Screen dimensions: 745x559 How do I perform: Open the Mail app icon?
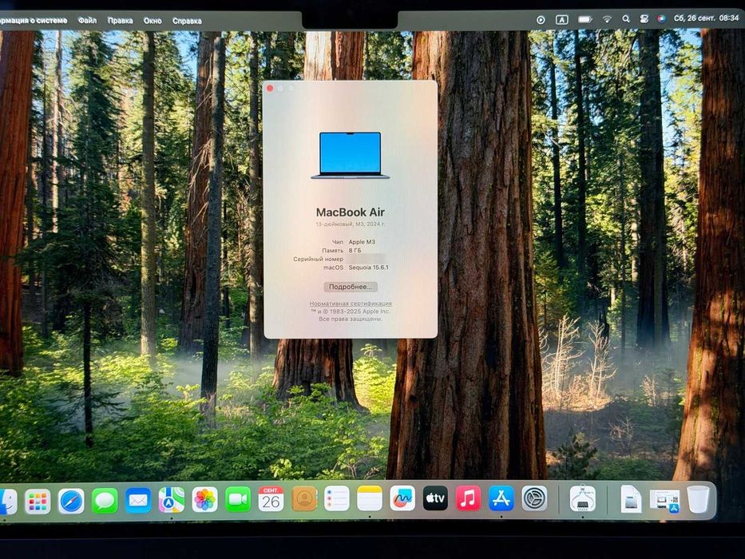pyautogui.click(x=138, y=500)
